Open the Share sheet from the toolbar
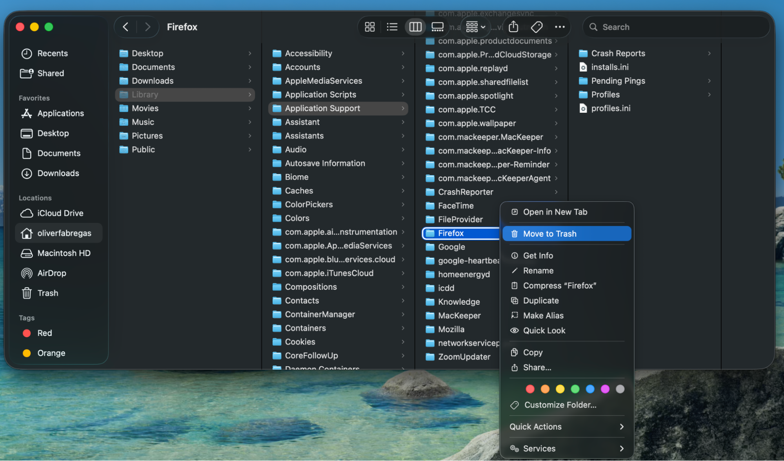The image size is (784, 461). pos(513,27)
